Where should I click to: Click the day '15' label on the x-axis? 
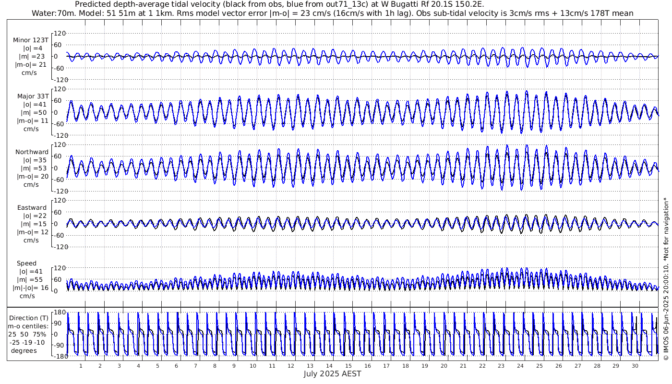(348, 366)
